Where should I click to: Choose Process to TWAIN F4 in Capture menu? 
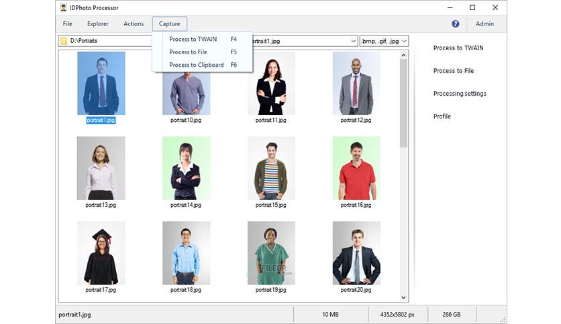click(203, 39)
